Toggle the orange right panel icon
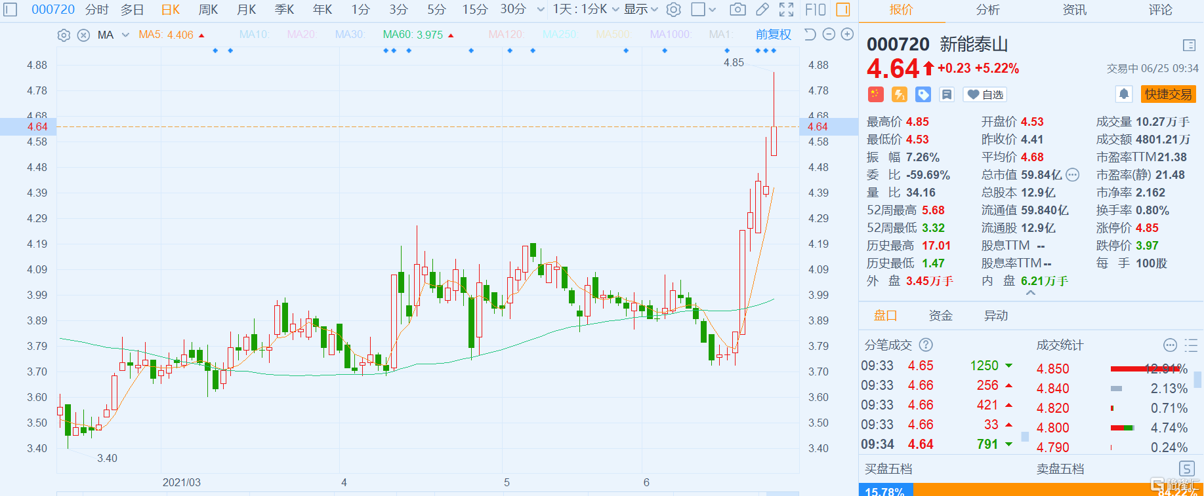1204x496 pixels. 843,9
